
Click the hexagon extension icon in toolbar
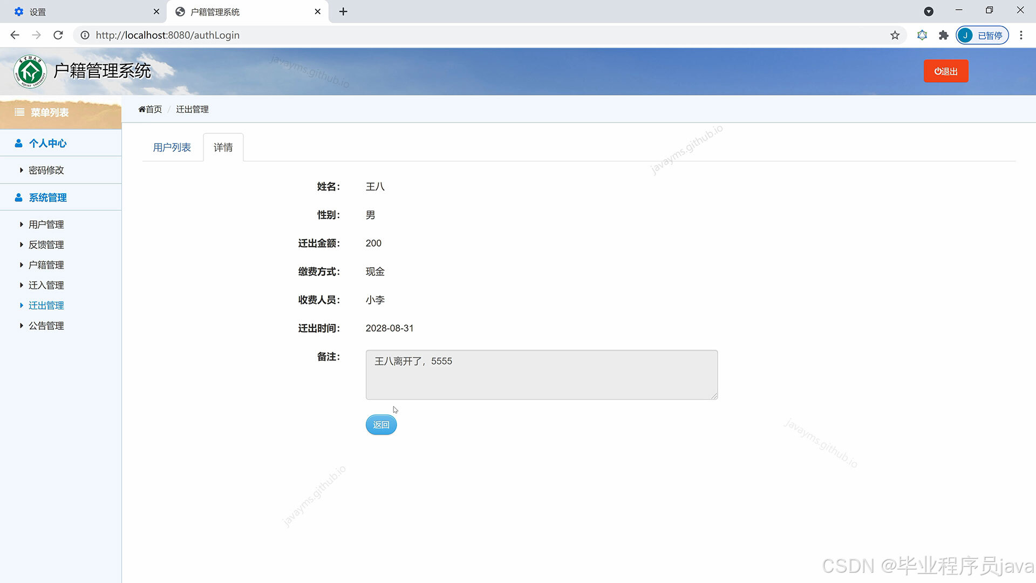pyautogui.click(x=922, y=35)
